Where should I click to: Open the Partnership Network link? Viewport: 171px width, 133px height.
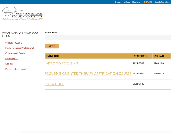coord(16,69)
